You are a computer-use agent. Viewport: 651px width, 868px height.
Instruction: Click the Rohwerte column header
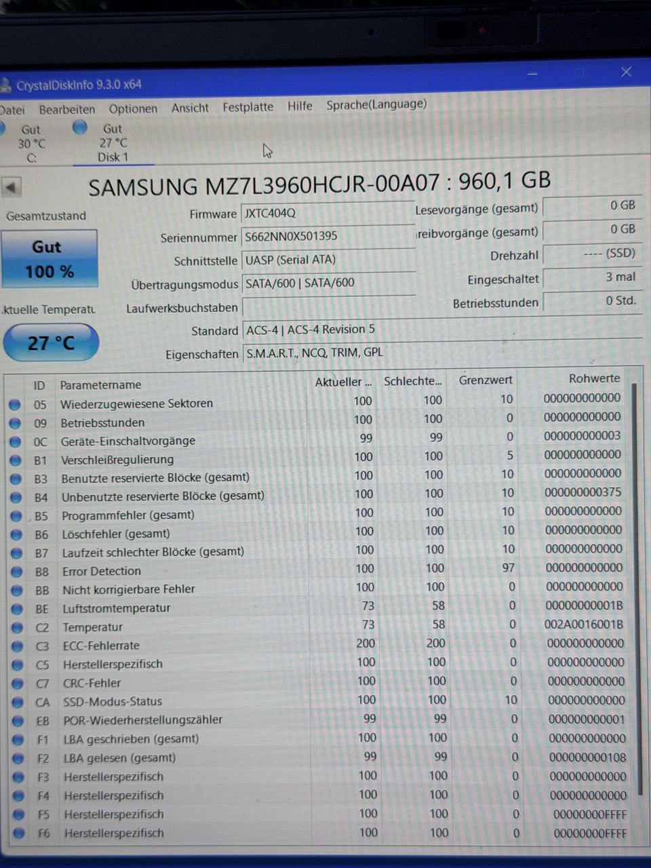pyautogui.click(x=594, y=378)
